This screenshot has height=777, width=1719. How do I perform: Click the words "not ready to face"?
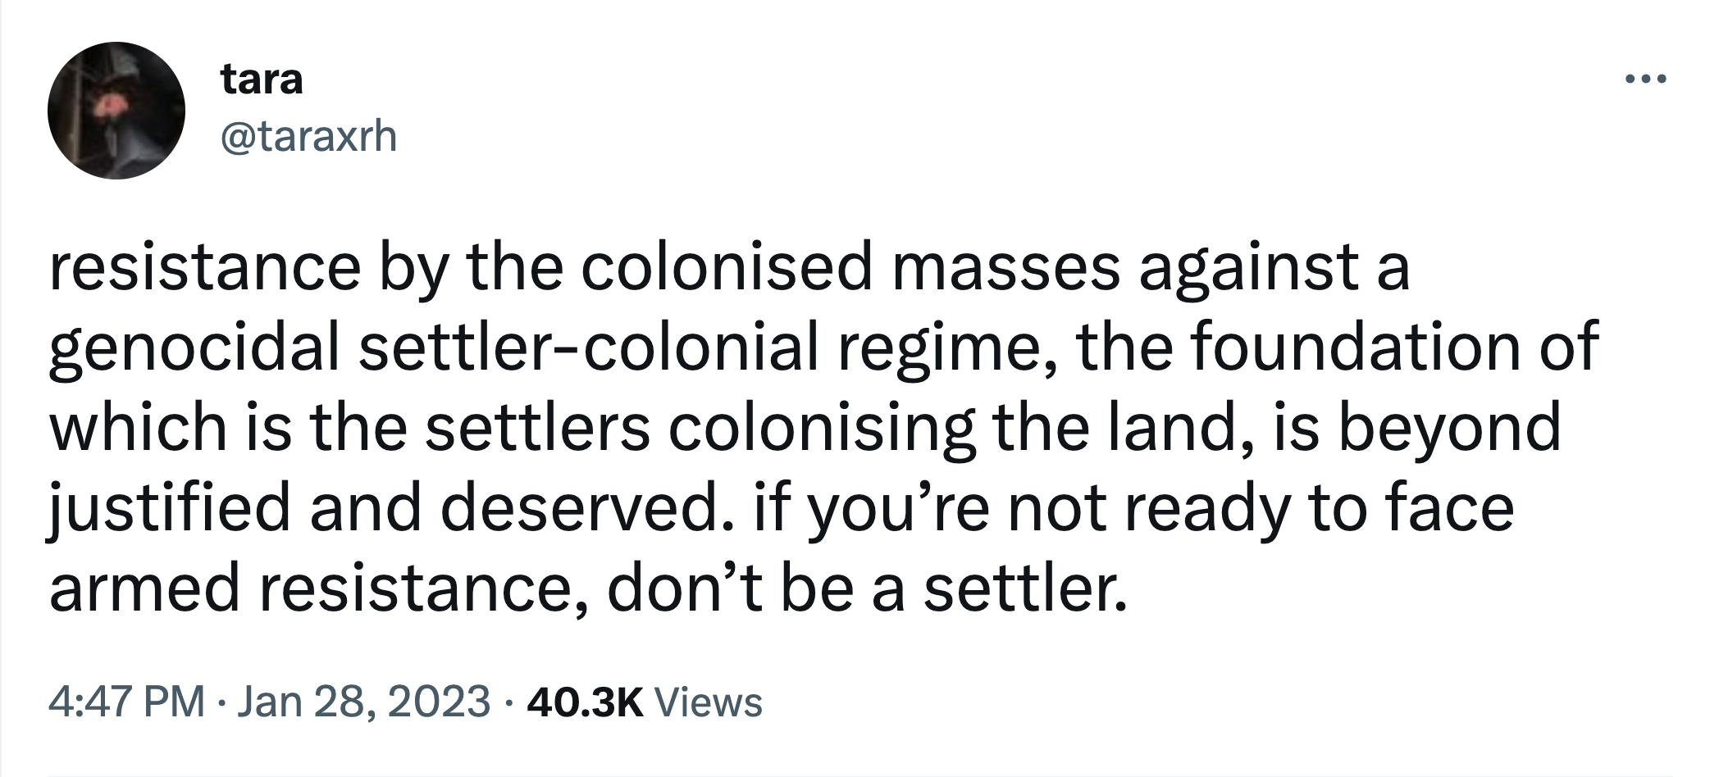[x=1260, y=508]
